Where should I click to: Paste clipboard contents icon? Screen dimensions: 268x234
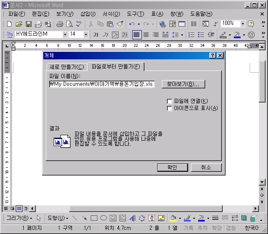[110, 24]
